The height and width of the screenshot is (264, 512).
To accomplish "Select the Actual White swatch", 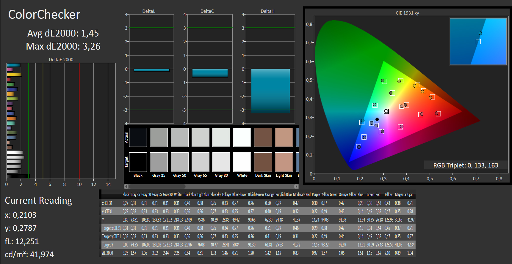I will coord(242,137).
